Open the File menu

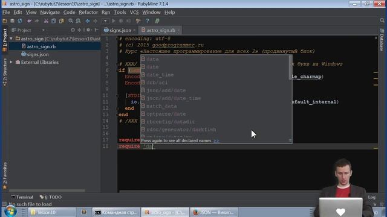coord(6,12)
